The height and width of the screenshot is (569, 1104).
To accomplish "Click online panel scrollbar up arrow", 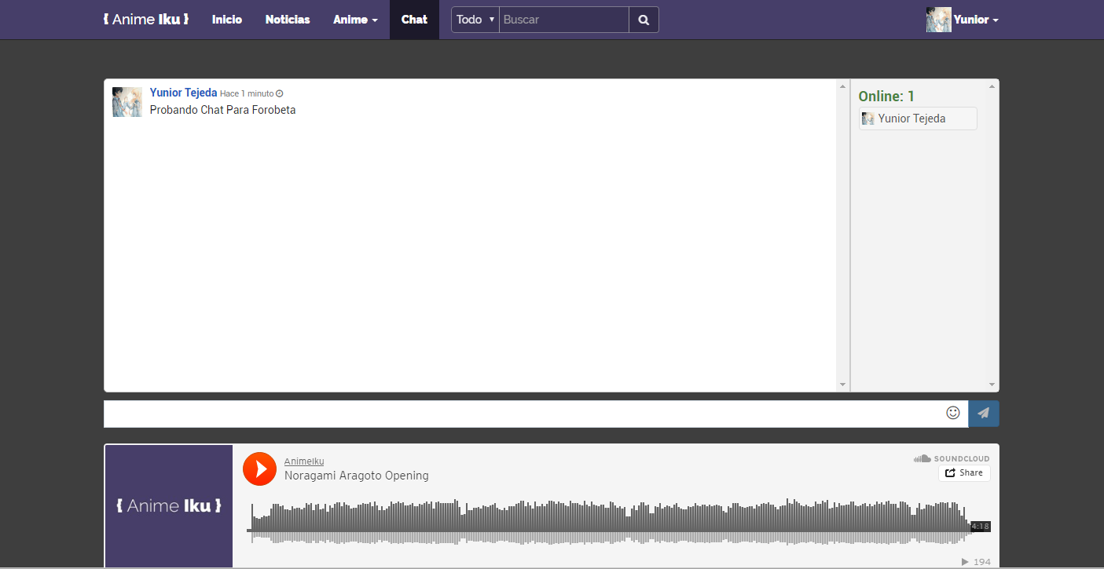I will (992, 86).
